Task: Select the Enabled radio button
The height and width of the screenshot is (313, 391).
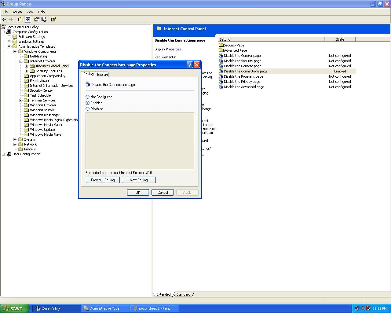Action: coord(88,103)
